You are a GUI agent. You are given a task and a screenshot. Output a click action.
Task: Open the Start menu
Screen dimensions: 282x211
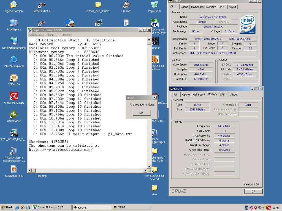[7, 207]
